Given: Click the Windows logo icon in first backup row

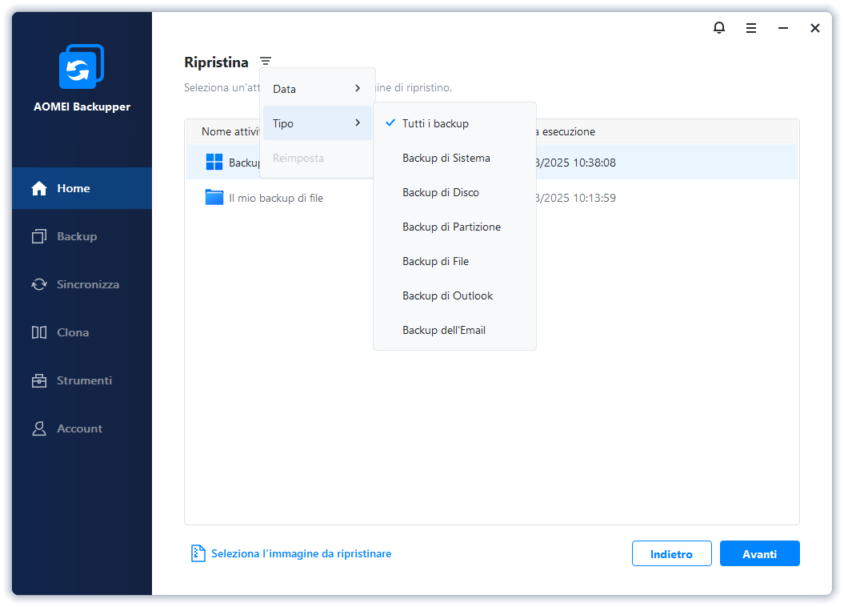Looking at the screenshot, I should coord(214,162).
